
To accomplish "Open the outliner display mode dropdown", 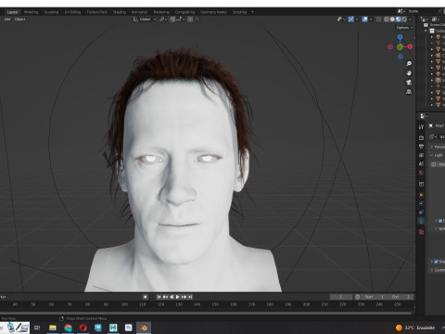I will pos(435,19).
